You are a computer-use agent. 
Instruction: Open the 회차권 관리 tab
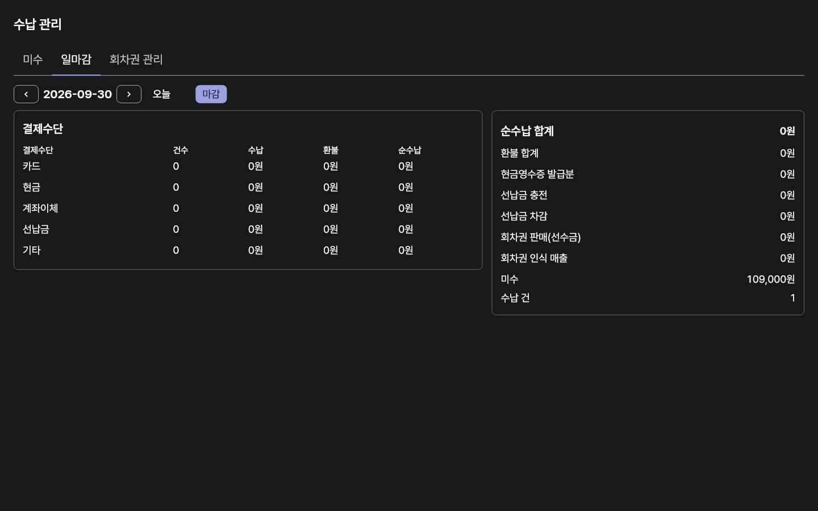tap(136, 60)
